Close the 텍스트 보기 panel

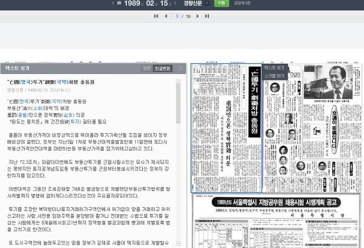coord(180,68)
